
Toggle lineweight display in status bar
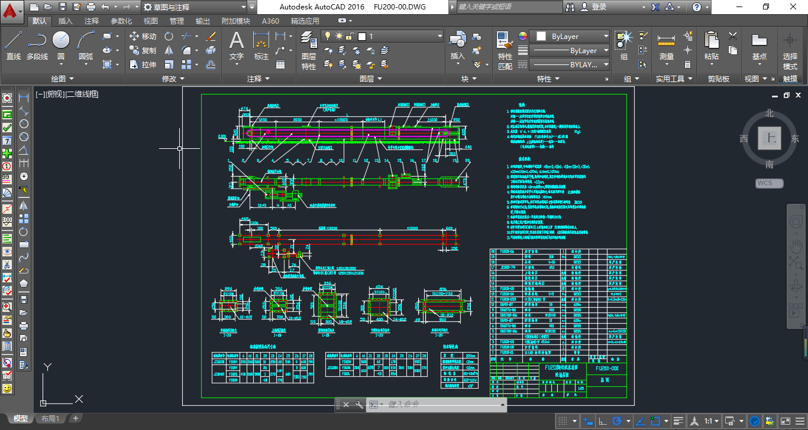pos(679,421)
